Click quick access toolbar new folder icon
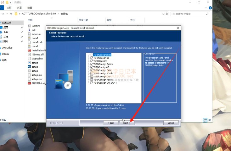 7,2
